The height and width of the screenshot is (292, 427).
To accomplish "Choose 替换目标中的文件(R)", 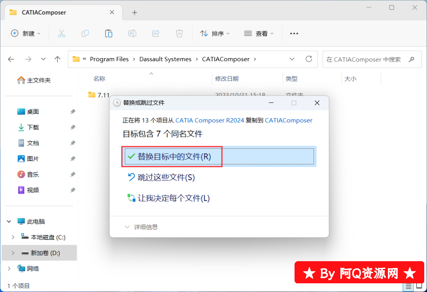I will coord(219,156).
